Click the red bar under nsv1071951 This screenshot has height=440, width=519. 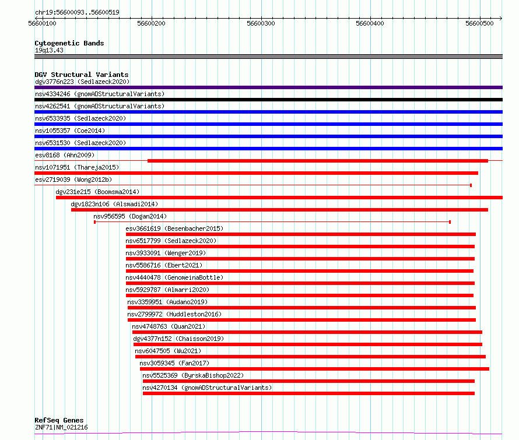click(256, 173)
